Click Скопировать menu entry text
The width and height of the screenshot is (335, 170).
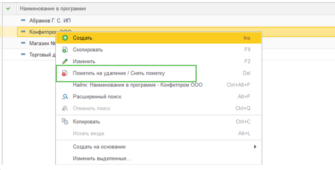coord(88,50)
